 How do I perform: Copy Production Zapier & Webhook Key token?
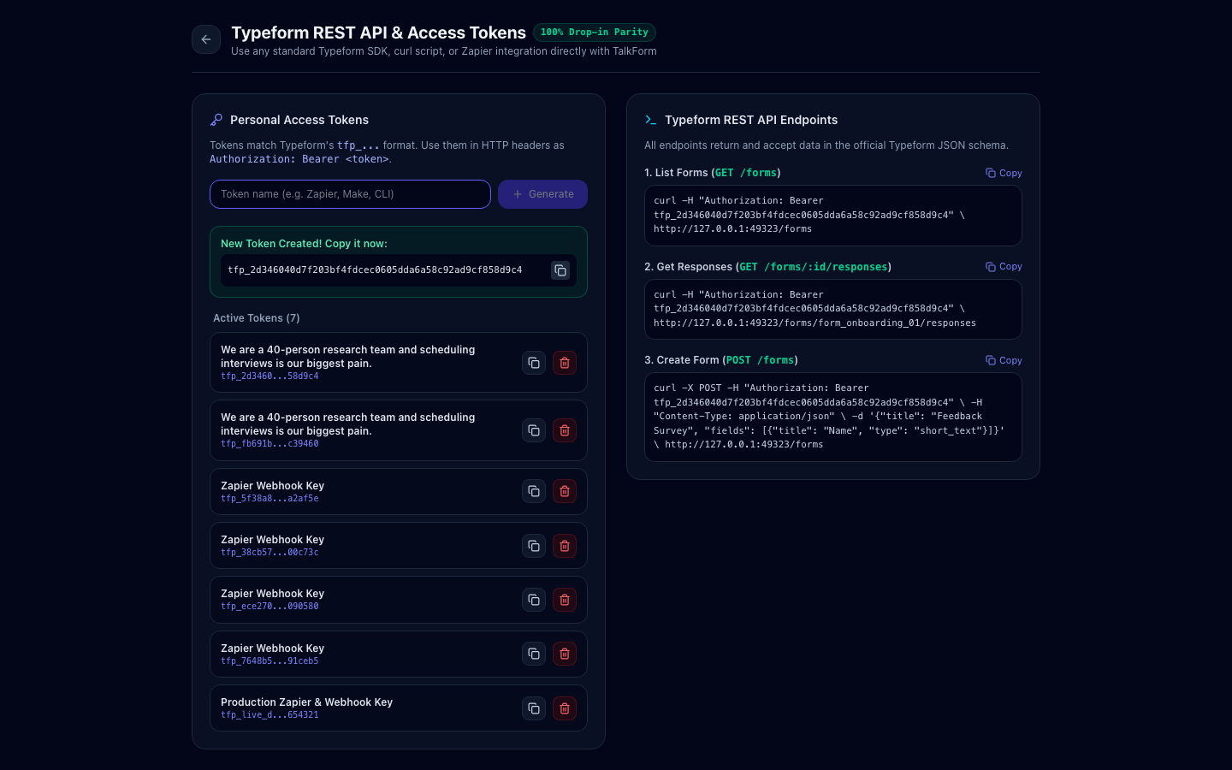point(534,708)
